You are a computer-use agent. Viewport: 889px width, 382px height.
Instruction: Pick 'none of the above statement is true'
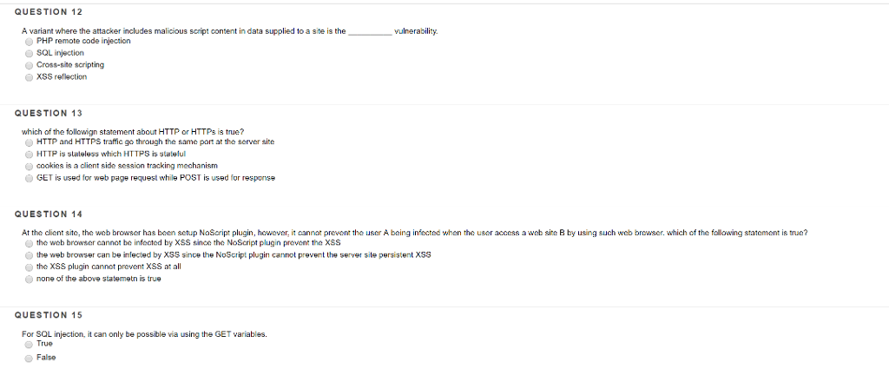coord(29,280)
